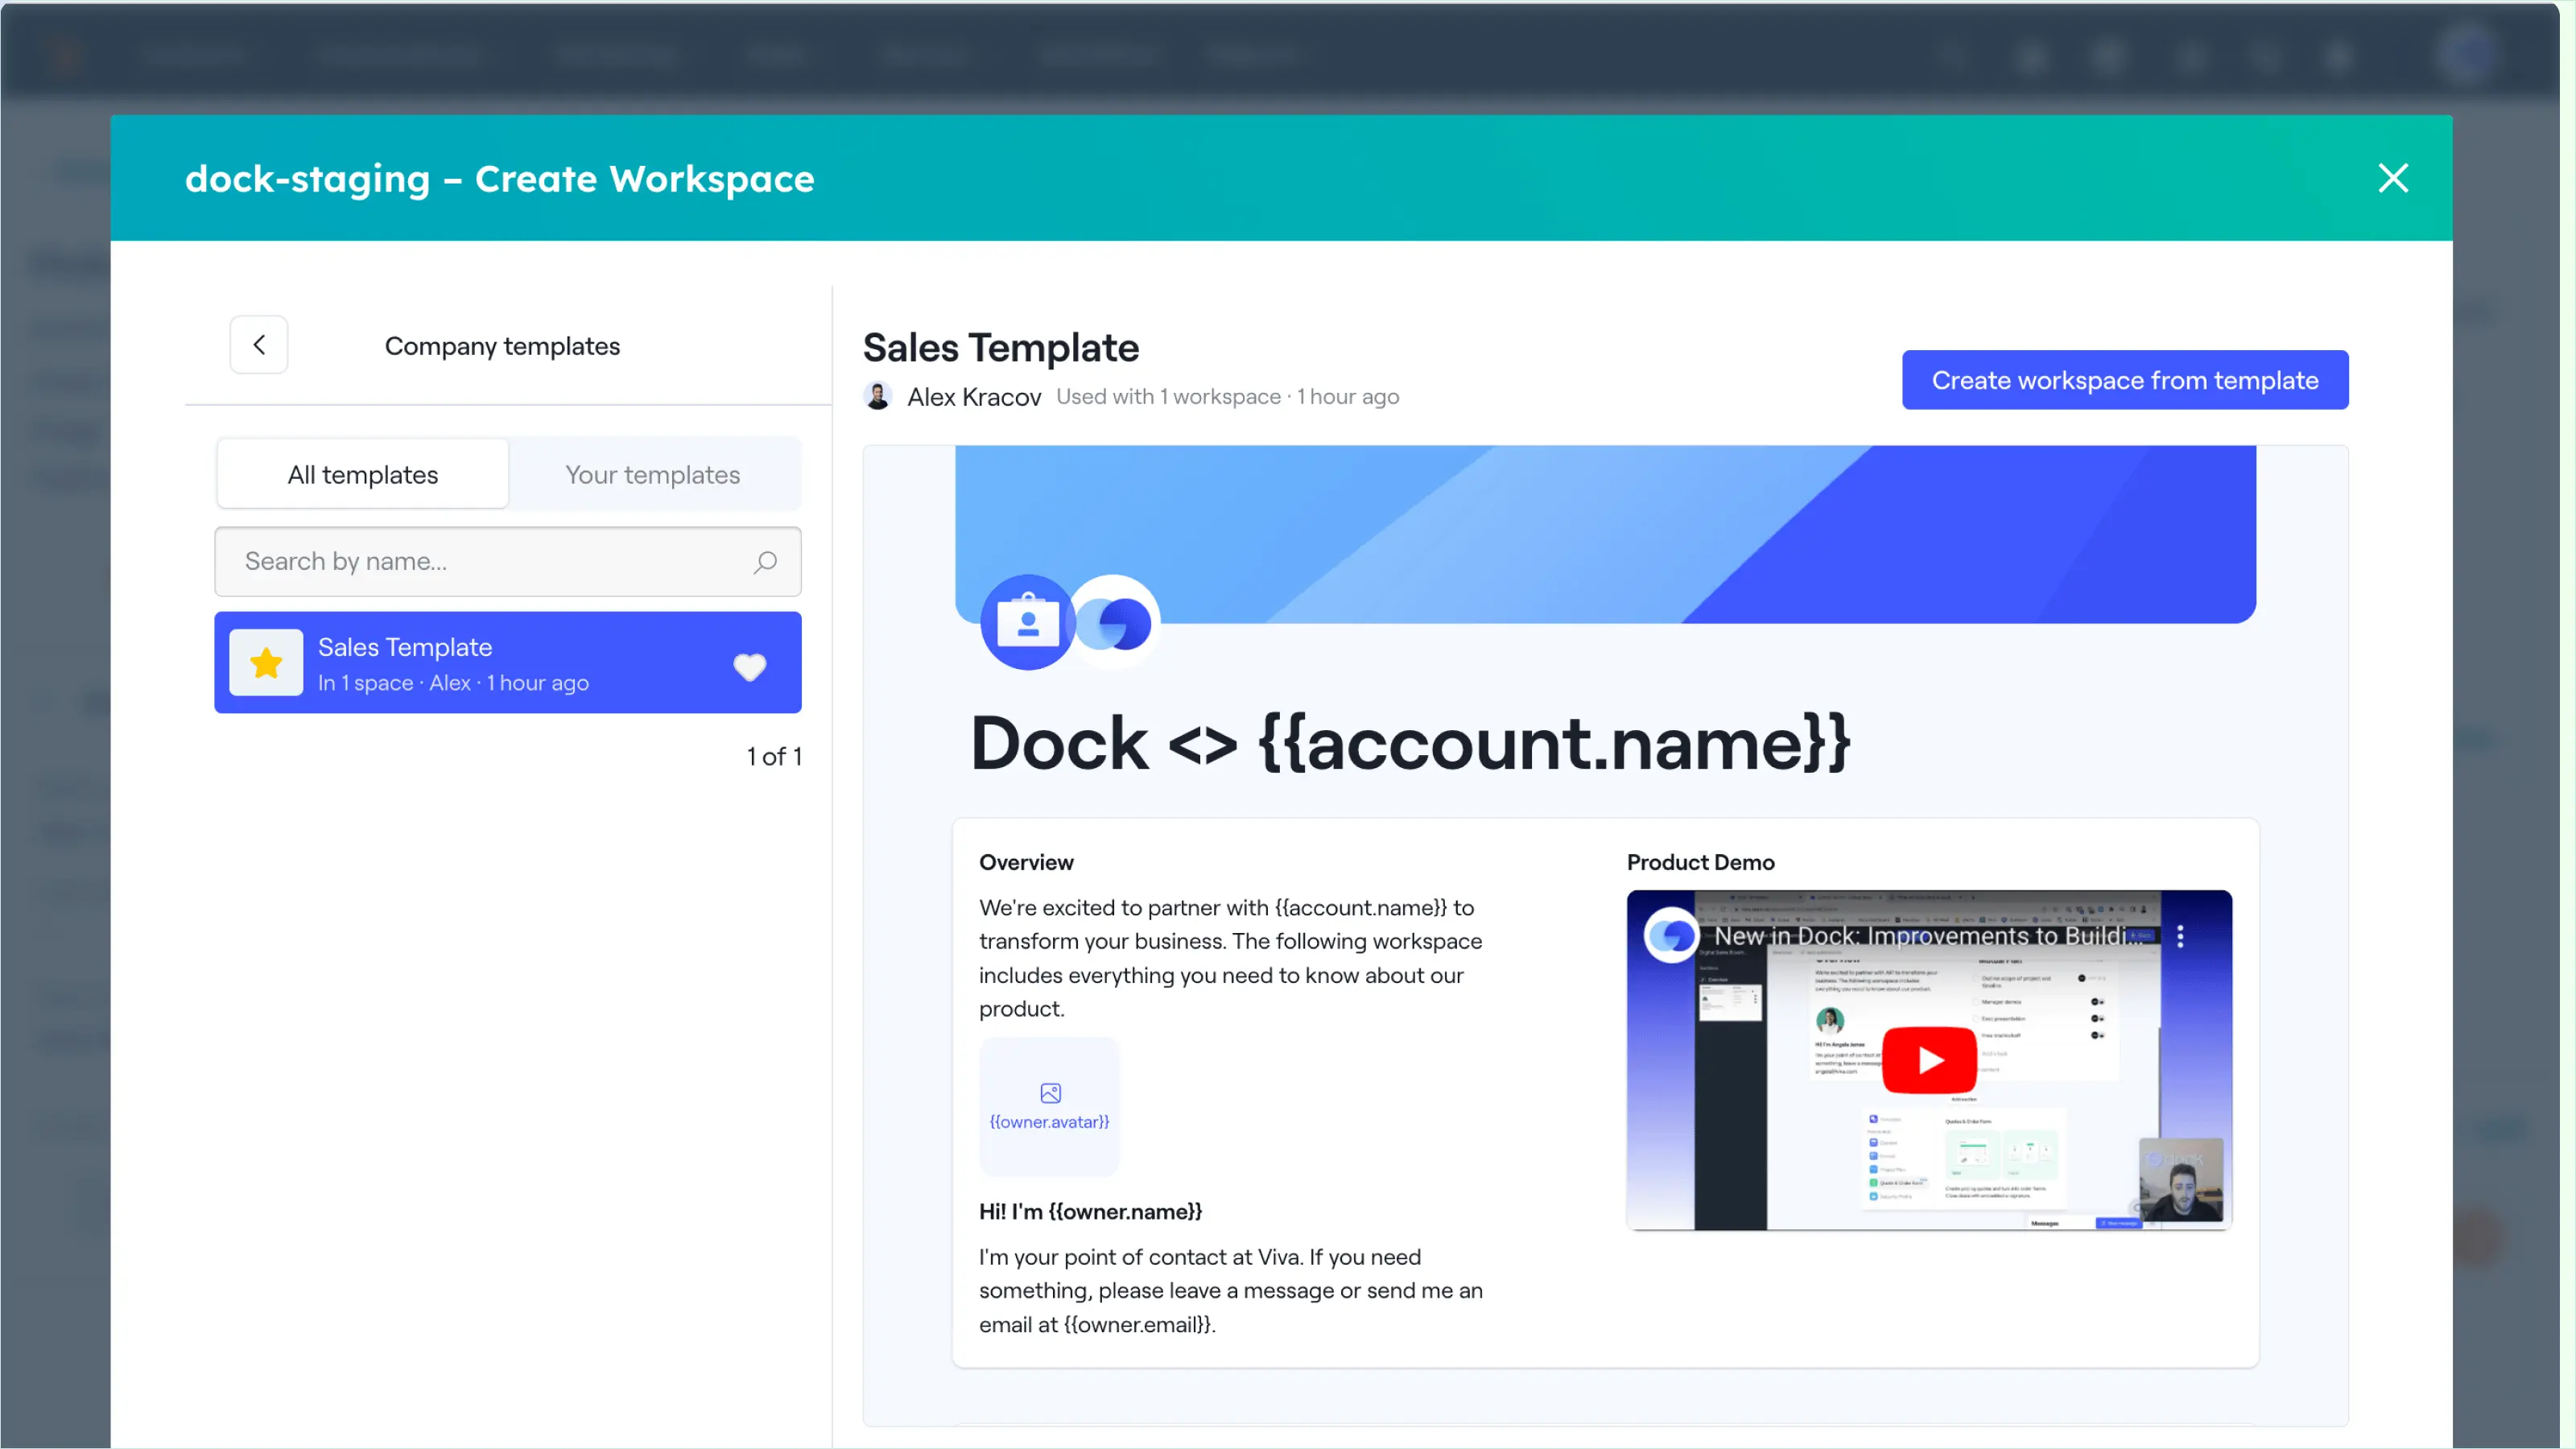Play the Product Demo YouTube video

tap(1929, 1060)
